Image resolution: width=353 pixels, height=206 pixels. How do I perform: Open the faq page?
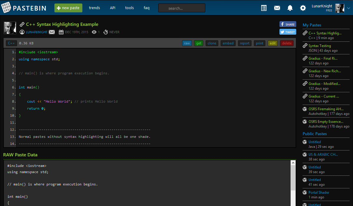(146, 8)
